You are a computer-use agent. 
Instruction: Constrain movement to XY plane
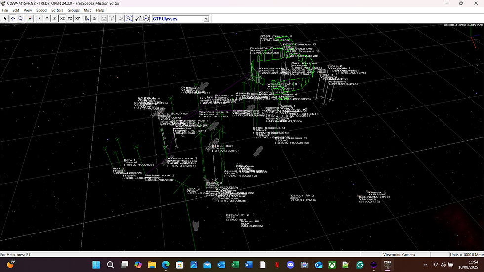click(x=78, y=18)
